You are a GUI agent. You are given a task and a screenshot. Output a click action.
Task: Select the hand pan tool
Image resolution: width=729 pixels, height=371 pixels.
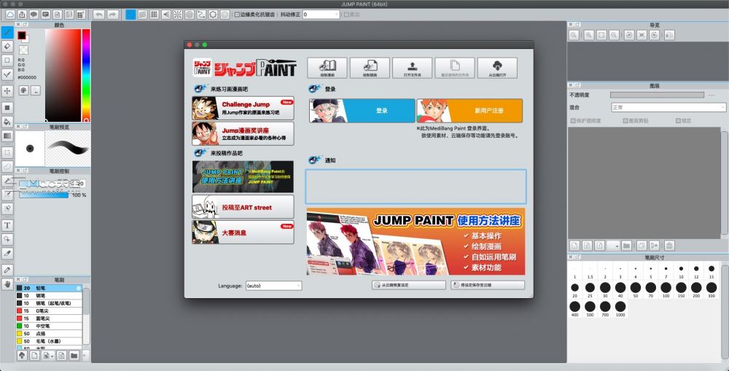(x=7, y=284)
